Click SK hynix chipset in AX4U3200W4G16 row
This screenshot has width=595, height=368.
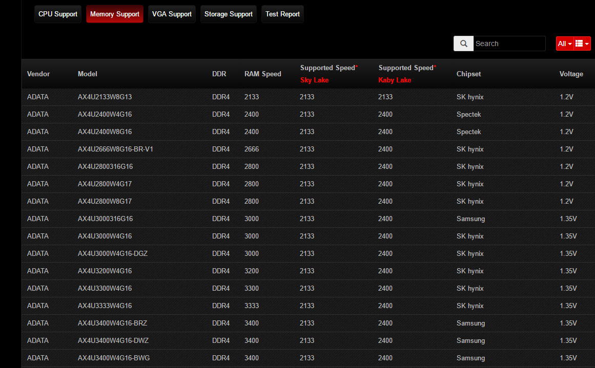(470, 271)
